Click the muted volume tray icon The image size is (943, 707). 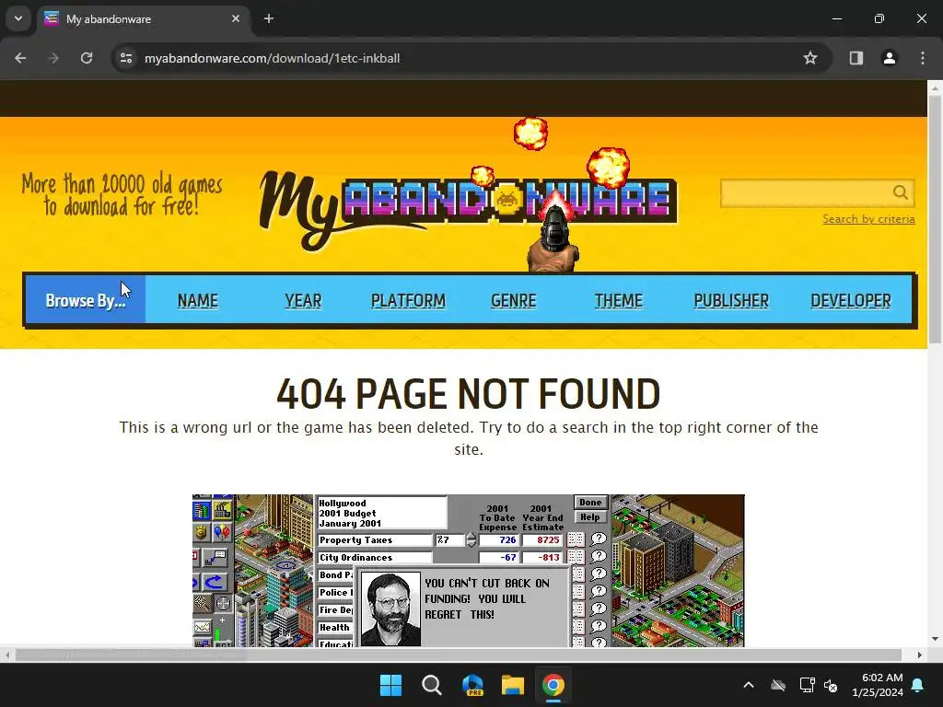(832, 685)
